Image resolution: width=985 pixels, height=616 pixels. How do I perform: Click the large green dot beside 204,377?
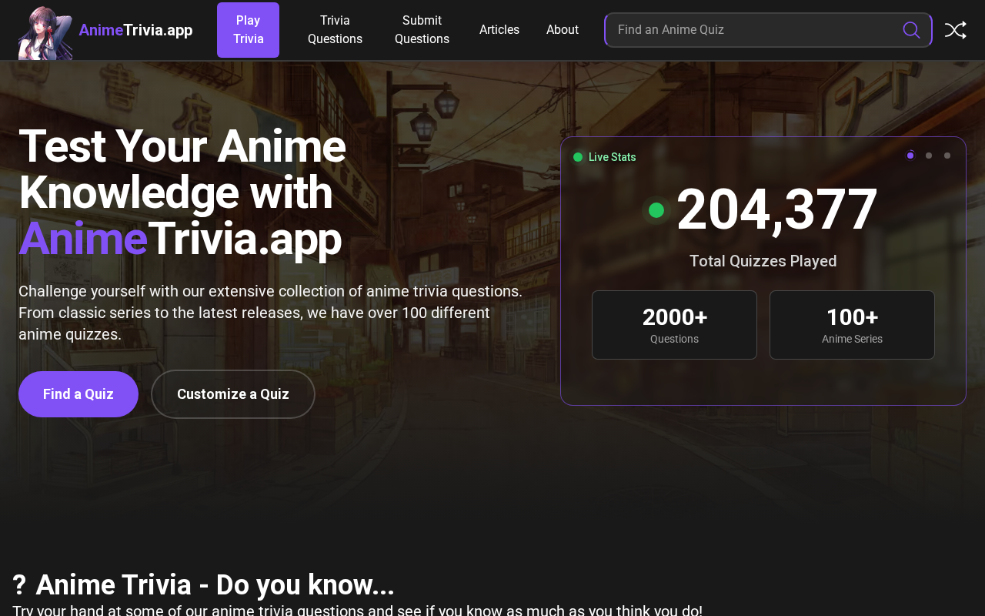click(x=656, y=210)
